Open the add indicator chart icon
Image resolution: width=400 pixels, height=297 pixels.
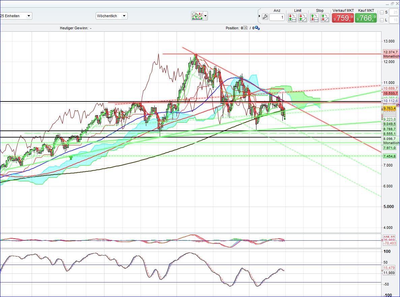click(x=197, y=16)
